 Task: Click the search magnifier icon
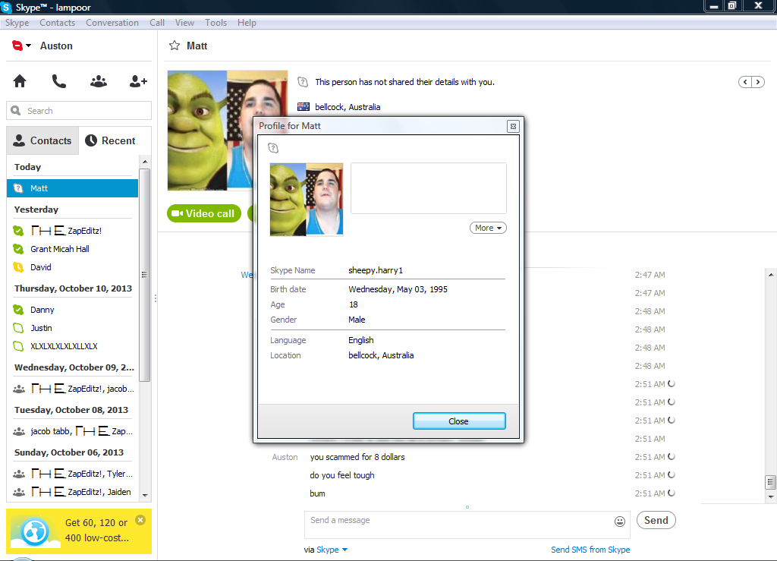(x=16, y=111)
